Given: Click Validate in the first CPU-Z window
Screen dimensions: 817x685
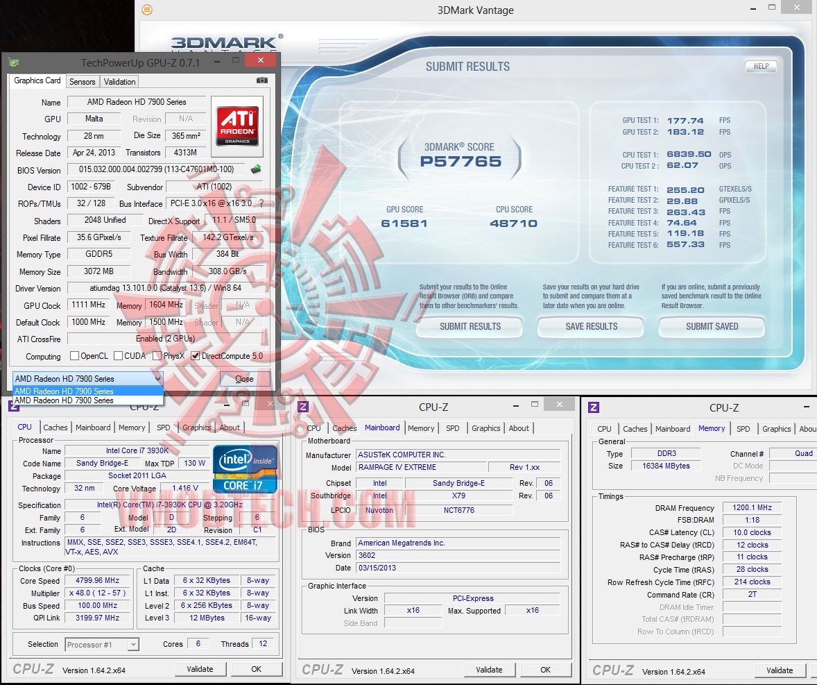Looking at the screenshot, I should click(200, 669).
